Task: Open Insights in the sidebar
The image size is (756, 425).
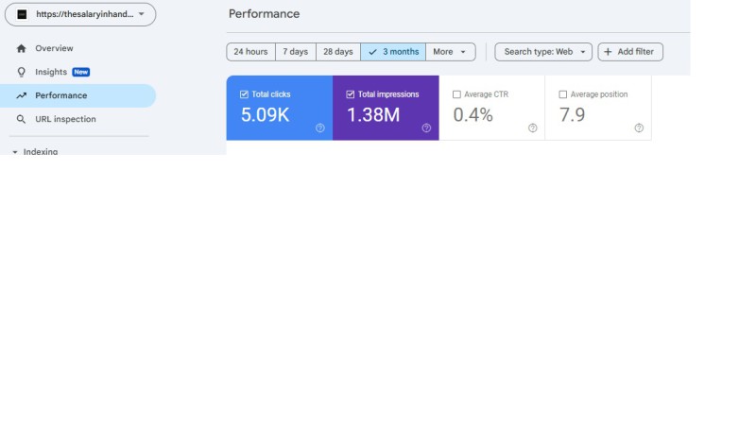Action: (51, 72)
